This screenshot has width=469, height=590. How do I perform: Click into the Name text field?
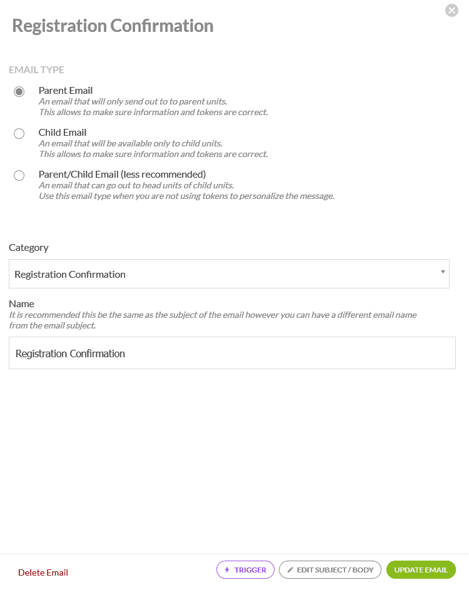pos(232,353)
